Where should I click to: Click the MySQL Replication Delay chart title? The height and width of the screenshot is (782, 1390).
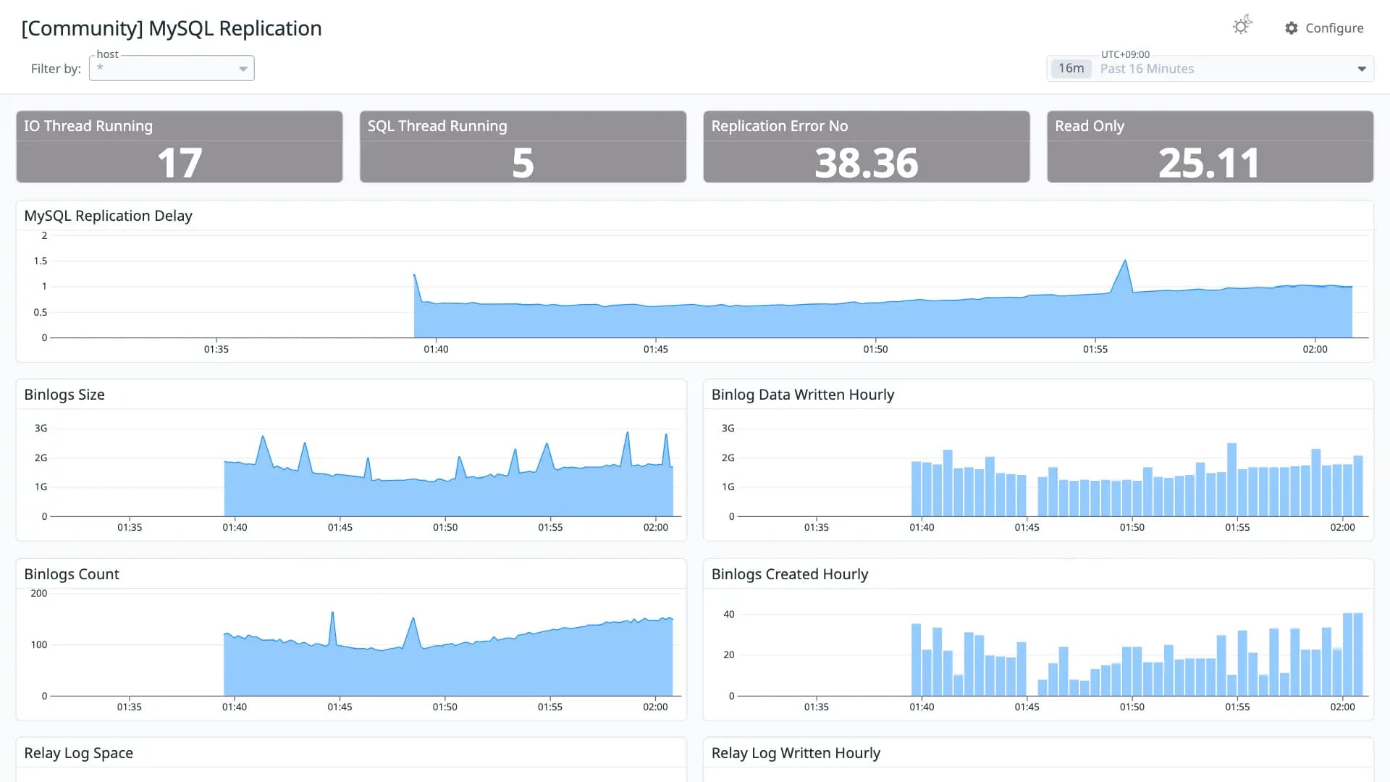coord(108,216)
